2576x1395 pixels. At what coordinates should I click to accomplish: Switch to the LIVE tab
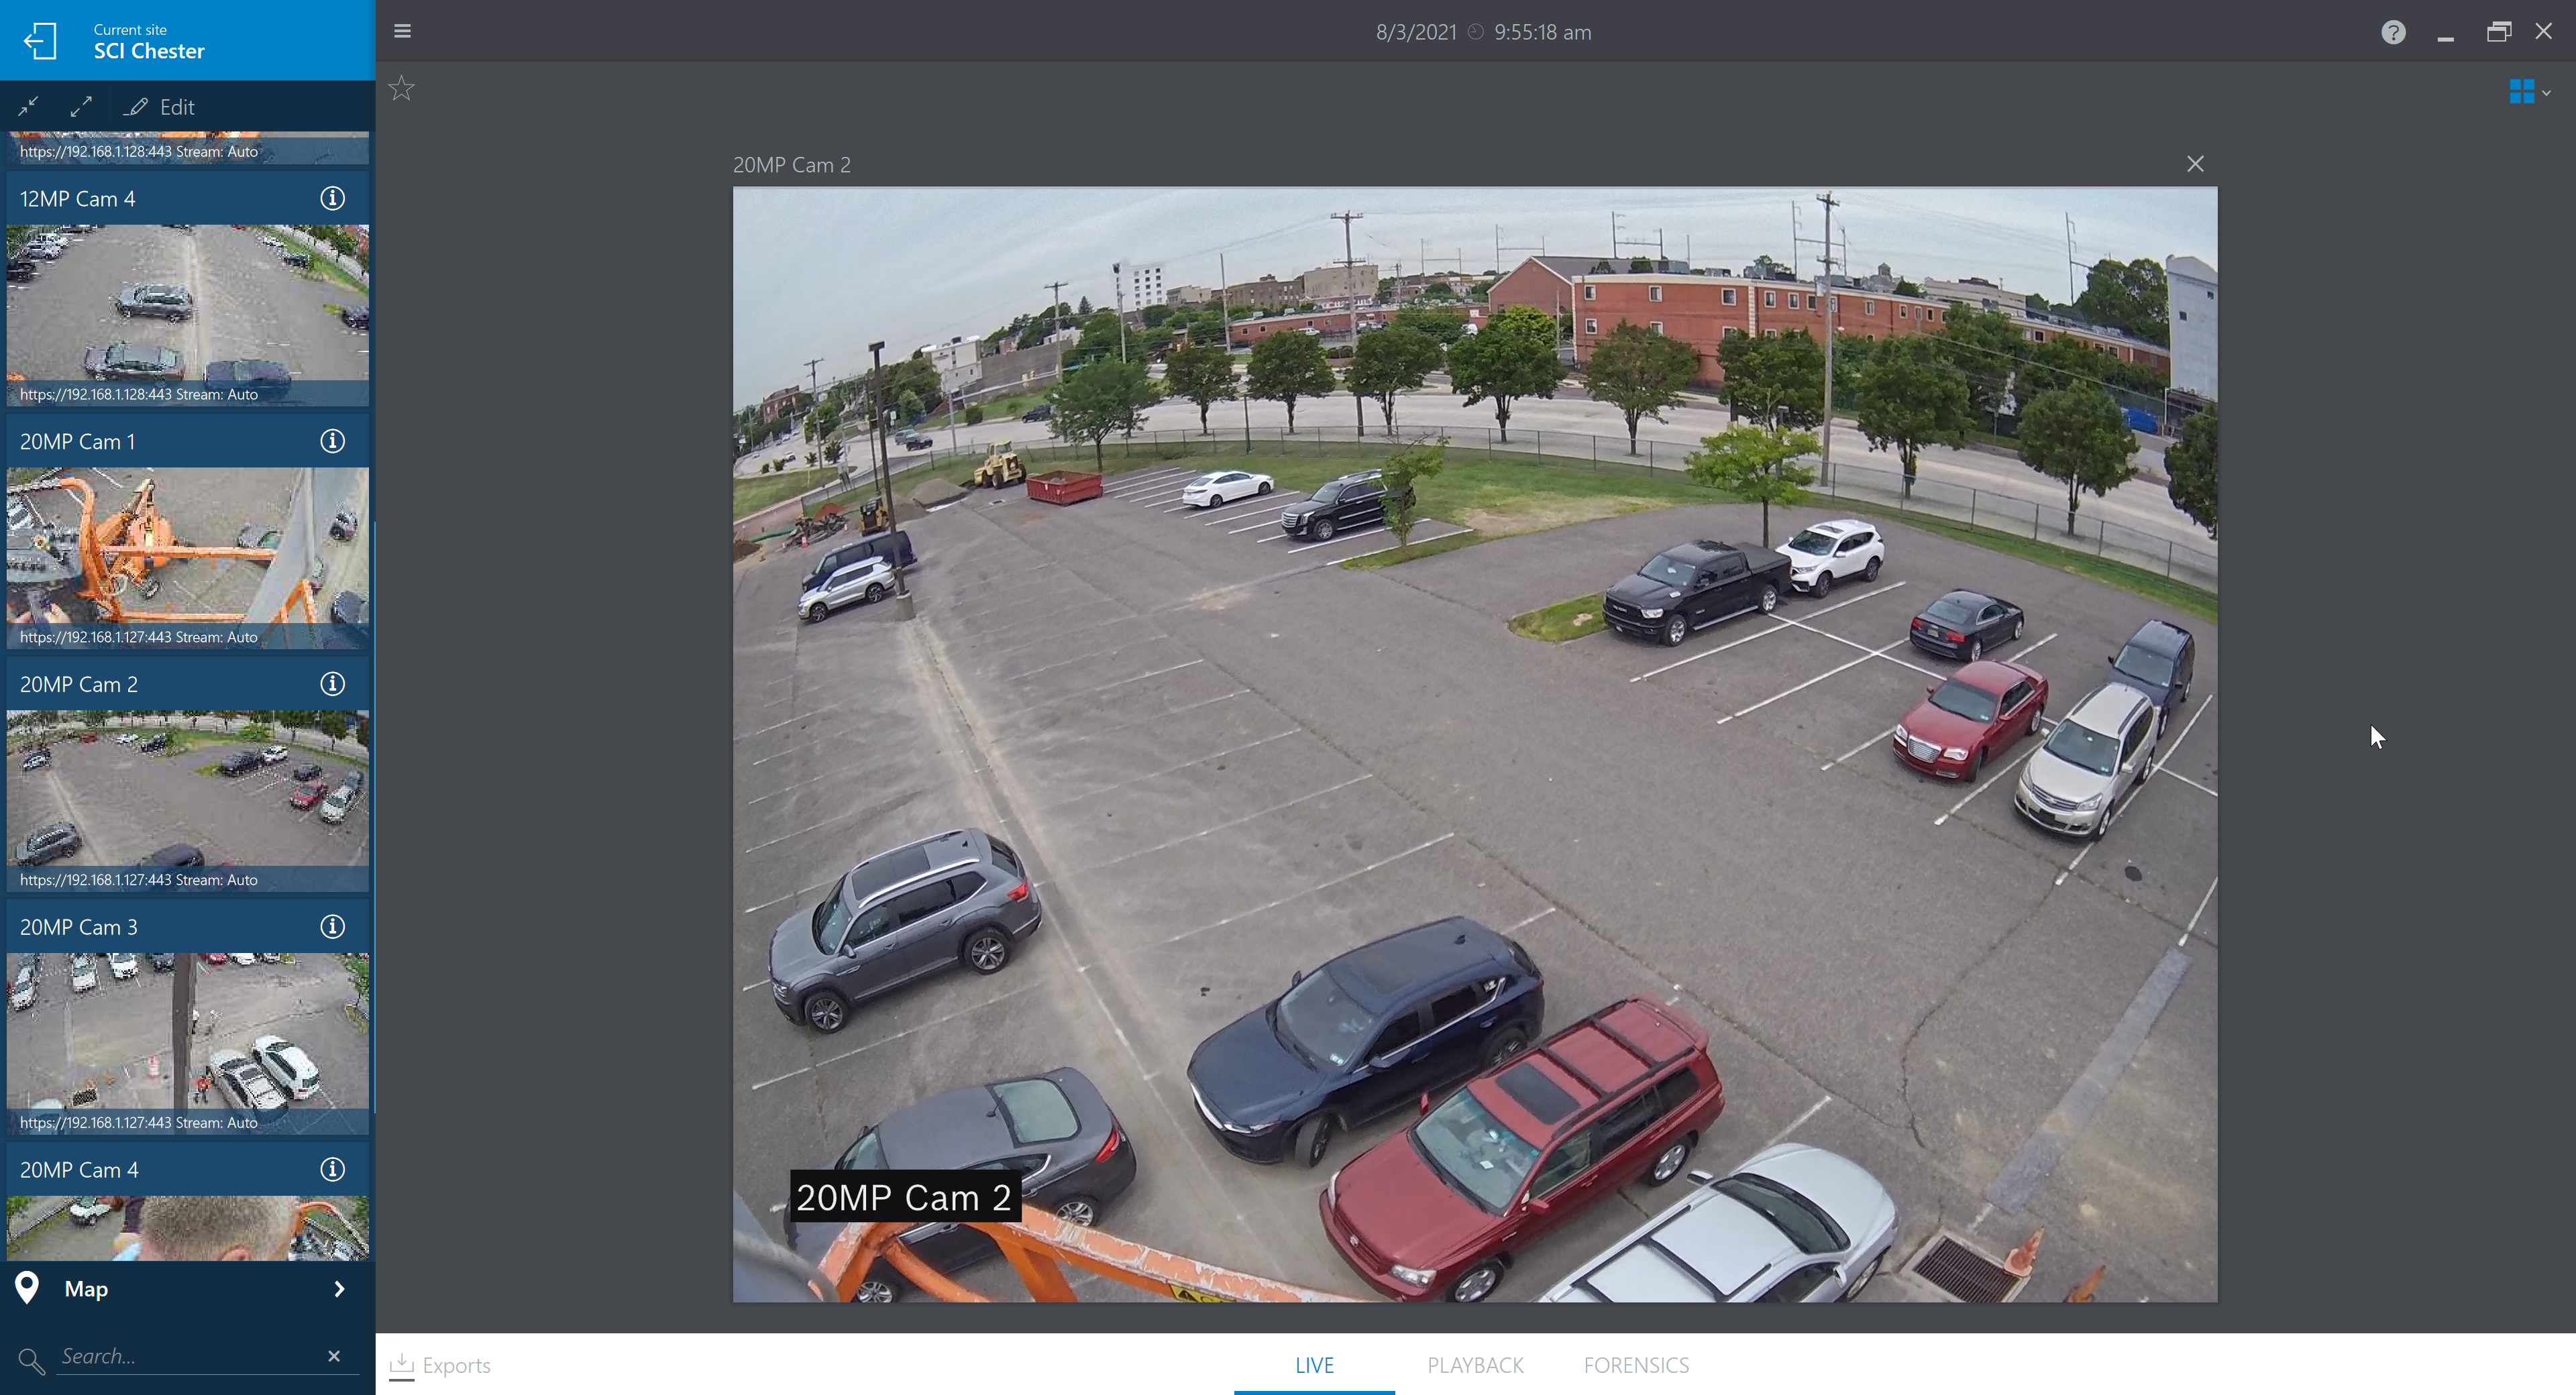pos(1314,1365)
